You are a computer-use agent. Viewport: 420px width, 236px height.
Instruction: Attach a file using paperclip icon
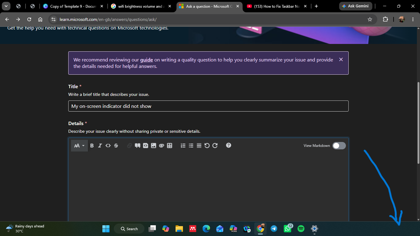161,146
